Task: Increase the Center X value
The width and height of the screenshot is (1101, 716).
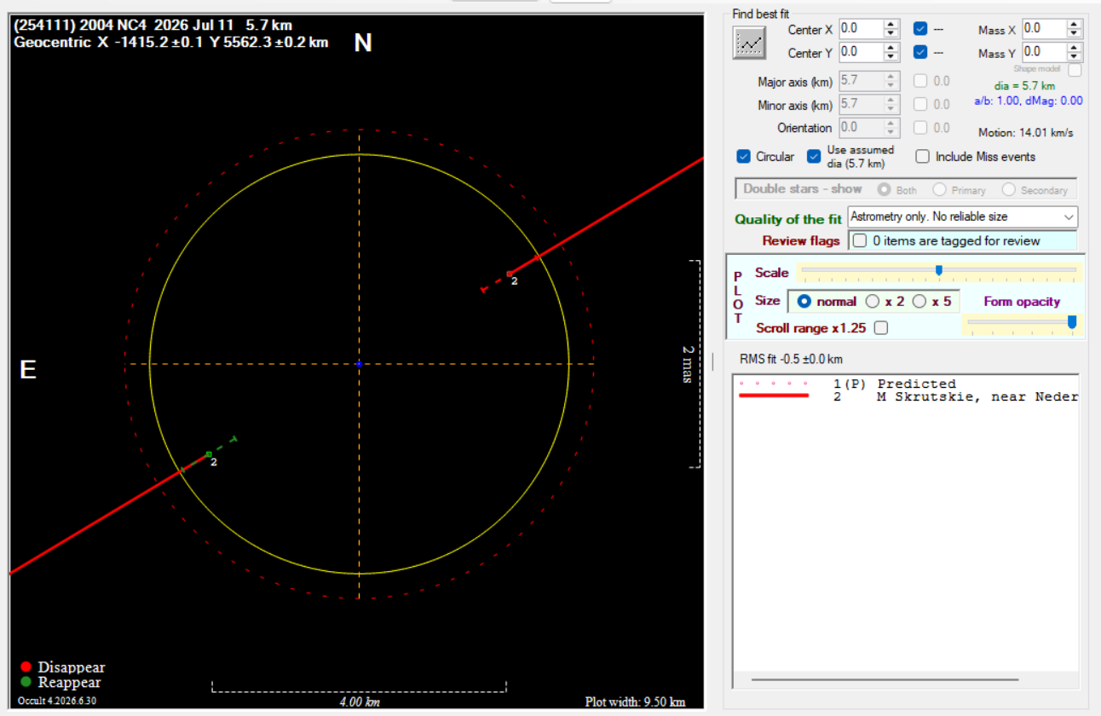Action: (x=891, y=24)
